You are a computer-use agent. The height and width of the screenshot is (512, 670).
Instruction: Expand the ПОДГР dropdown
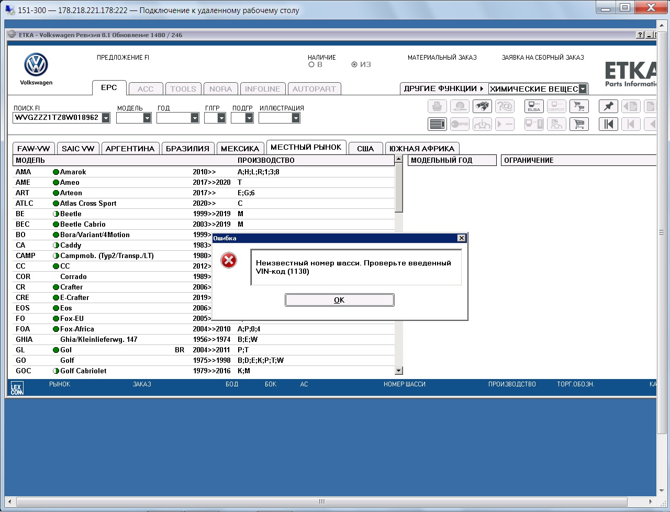pyautogui.click(x=249, y=118)
